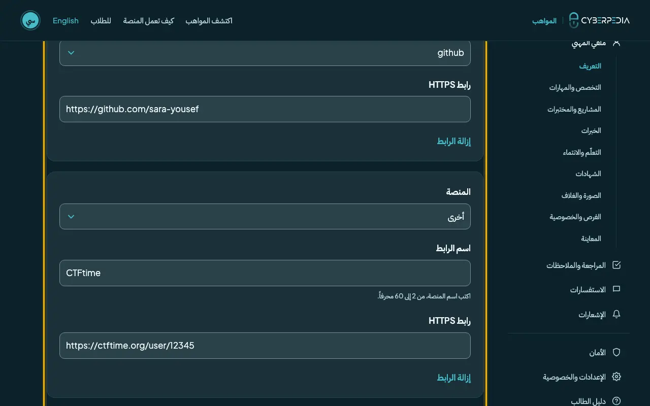Open the platform dropdown showing github

[x=265, y=53]
